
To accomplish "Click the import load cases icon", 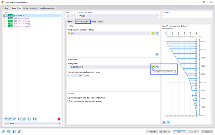I will [14, 119].
